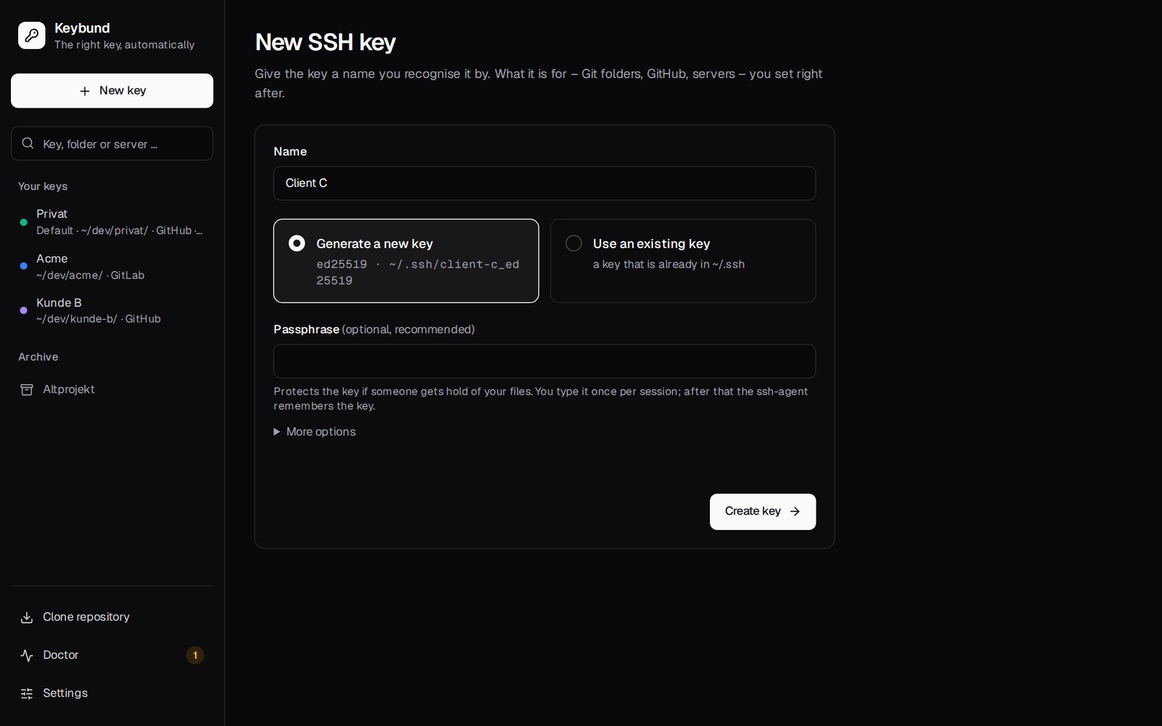This screenshot has width=1162, height=726.
Task: Click the ed25519 key path text
Action: [418, 272]
